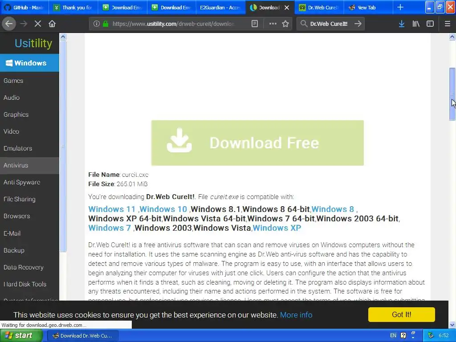Follow the Windows 10 link
Image resolution: width=456 pixels, height=342 pixels.
[x=163, y=209]
